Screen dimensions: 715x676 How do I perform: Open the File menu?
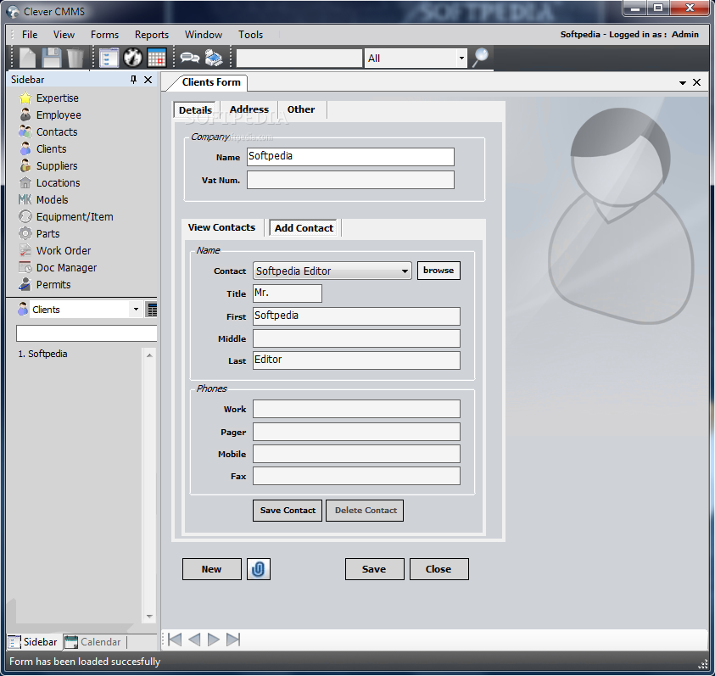tap(30, 35)
